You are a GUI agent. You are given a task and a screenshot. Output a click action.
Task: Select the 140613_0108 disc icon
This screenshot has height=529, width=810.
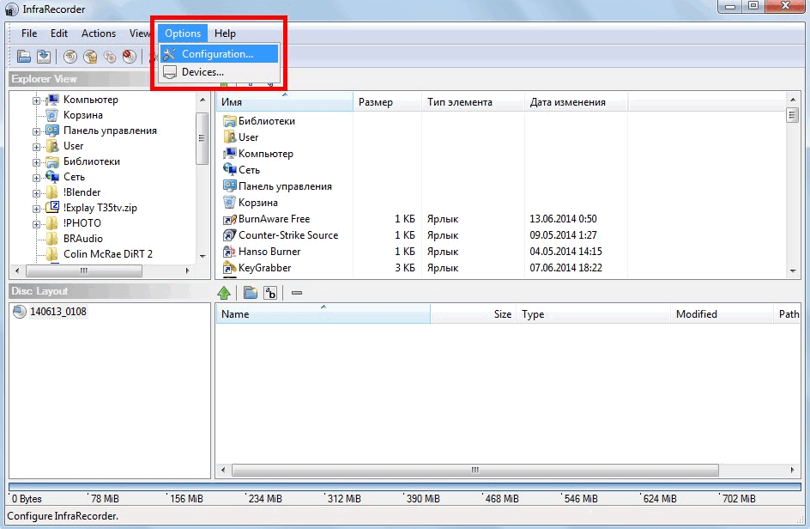[x=19, y=311]
